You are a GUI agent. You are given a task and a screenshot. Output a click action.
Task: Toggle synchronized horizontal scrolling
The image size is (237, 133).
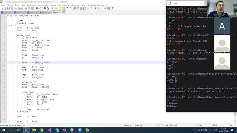point(63,8)
